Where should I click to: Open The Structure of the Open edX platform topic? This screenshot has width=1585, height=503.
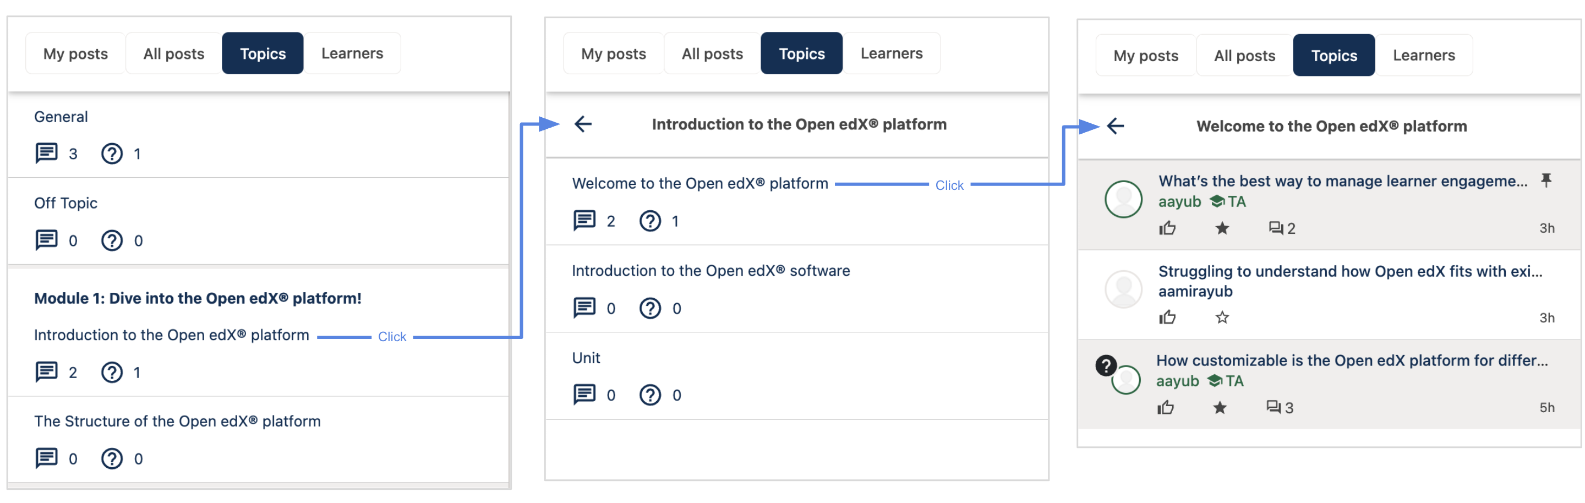point(177,421)
